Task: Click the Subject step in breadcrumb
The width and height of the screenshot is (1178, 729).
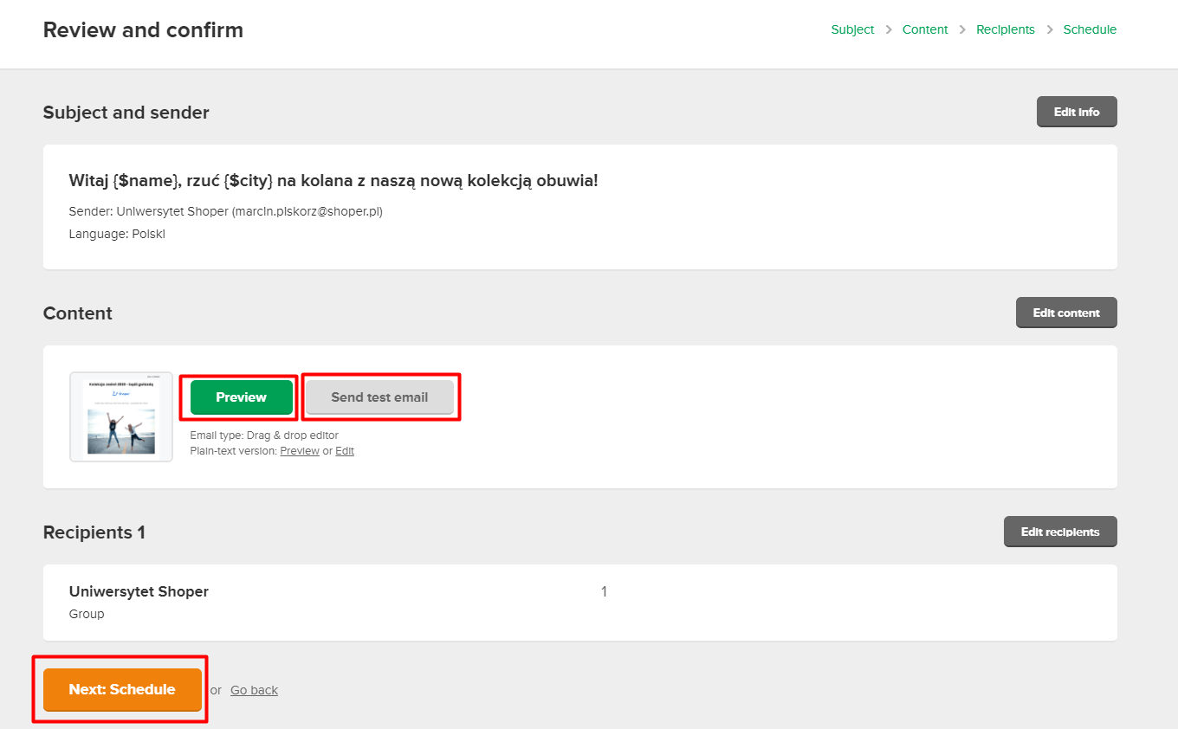Action: 852,29
